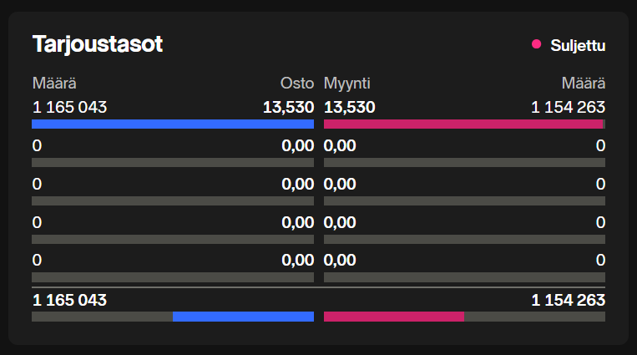Select the 13,530 ask price under Myynti
Screen dimensions: 637x355
tap(349, 107)
